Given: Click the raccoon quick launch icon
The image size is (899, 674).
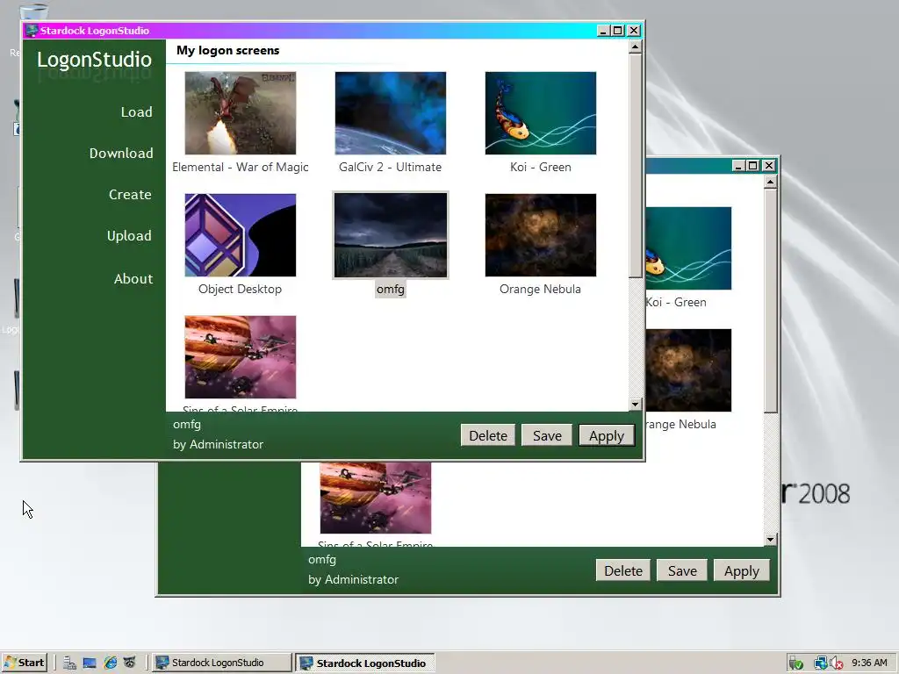Looking at the screenshot, I should tap(130, 663).
